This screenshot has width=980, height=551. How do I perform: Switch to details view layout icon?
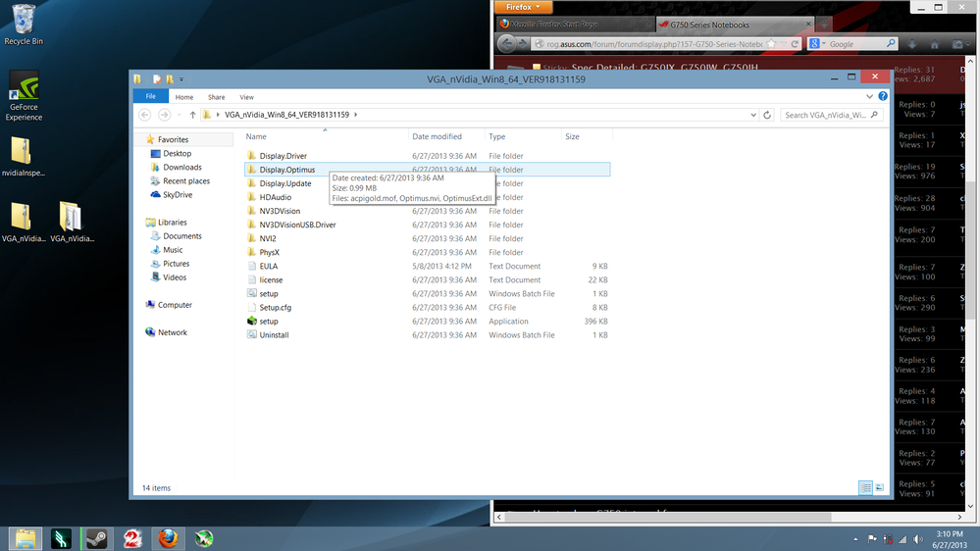pos(865,488)
